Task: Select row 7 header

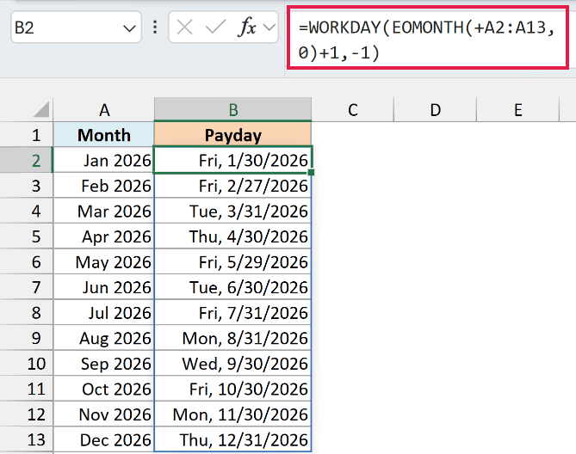Action: click(27, 287)
